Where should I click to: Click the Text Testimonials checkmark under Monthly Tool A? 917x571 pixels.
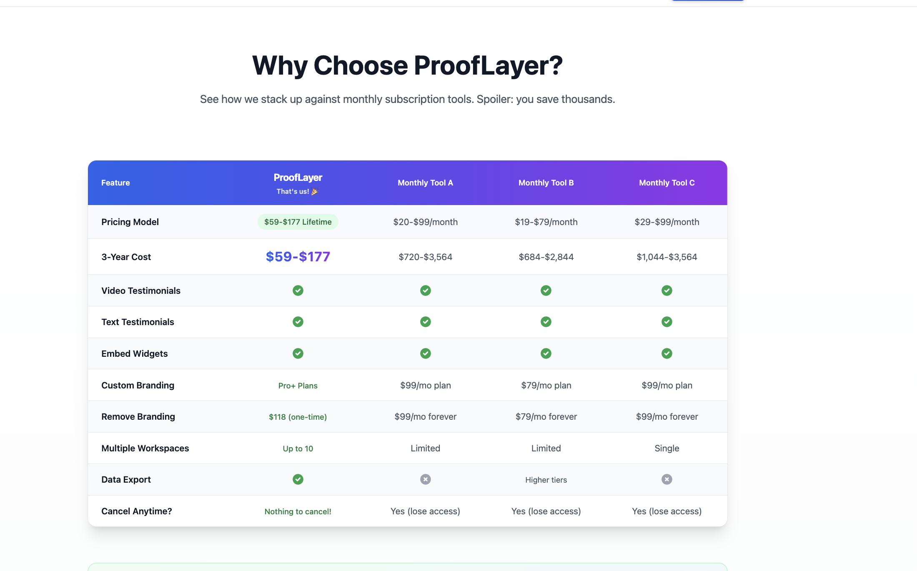coord(425,322)
